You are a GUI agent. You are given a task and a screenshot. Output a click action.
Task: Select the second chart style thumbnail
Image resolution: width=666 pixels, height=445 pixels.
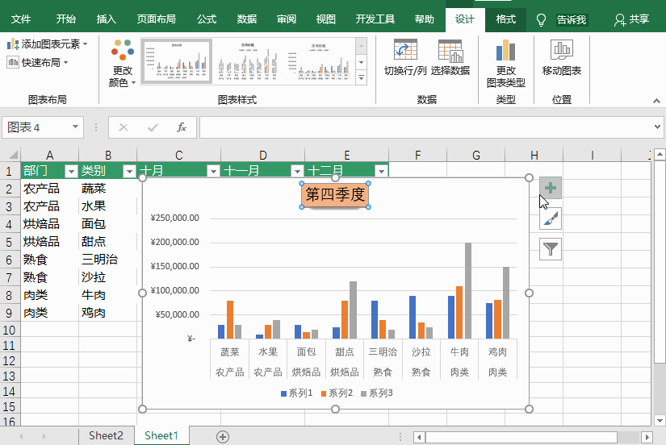pos(248,61)
